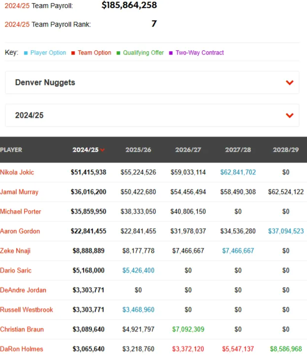Click Jokic's $51,415,938 salary cell
The width and height of the screenshot is (307, 355).
88,172
